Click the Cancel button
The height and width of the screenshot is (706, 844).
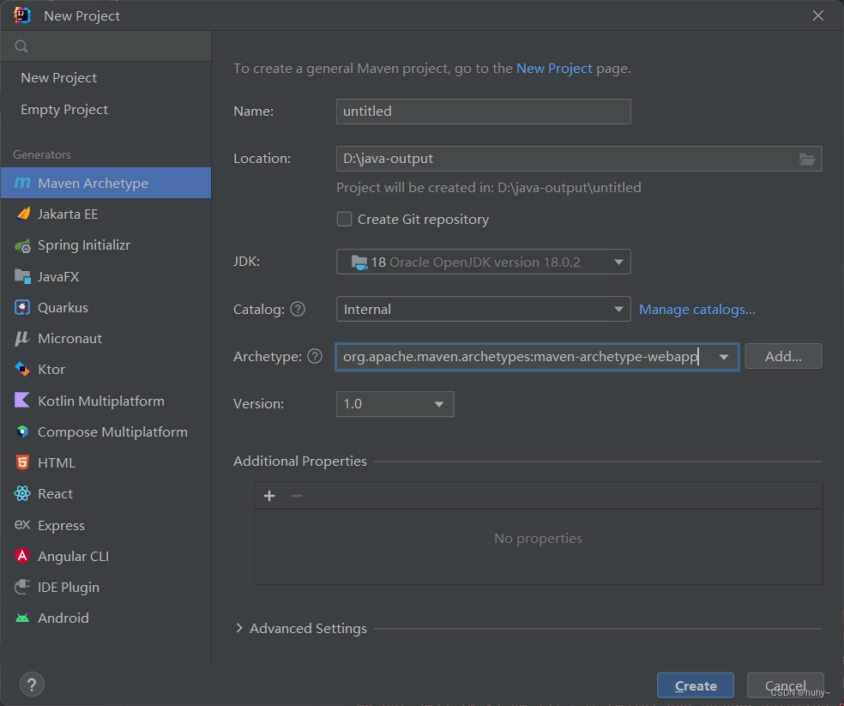786,685
